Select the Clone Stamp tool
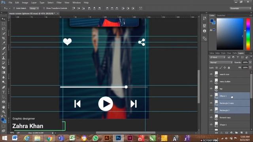Viewport: 253px width, 142px height. click(x=4, y=58)
